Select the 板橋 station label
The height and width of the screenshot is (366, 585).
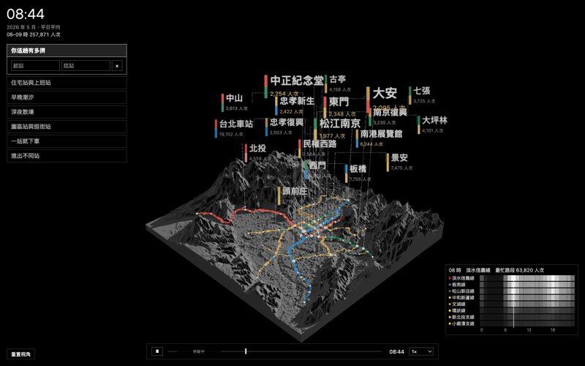358,169
